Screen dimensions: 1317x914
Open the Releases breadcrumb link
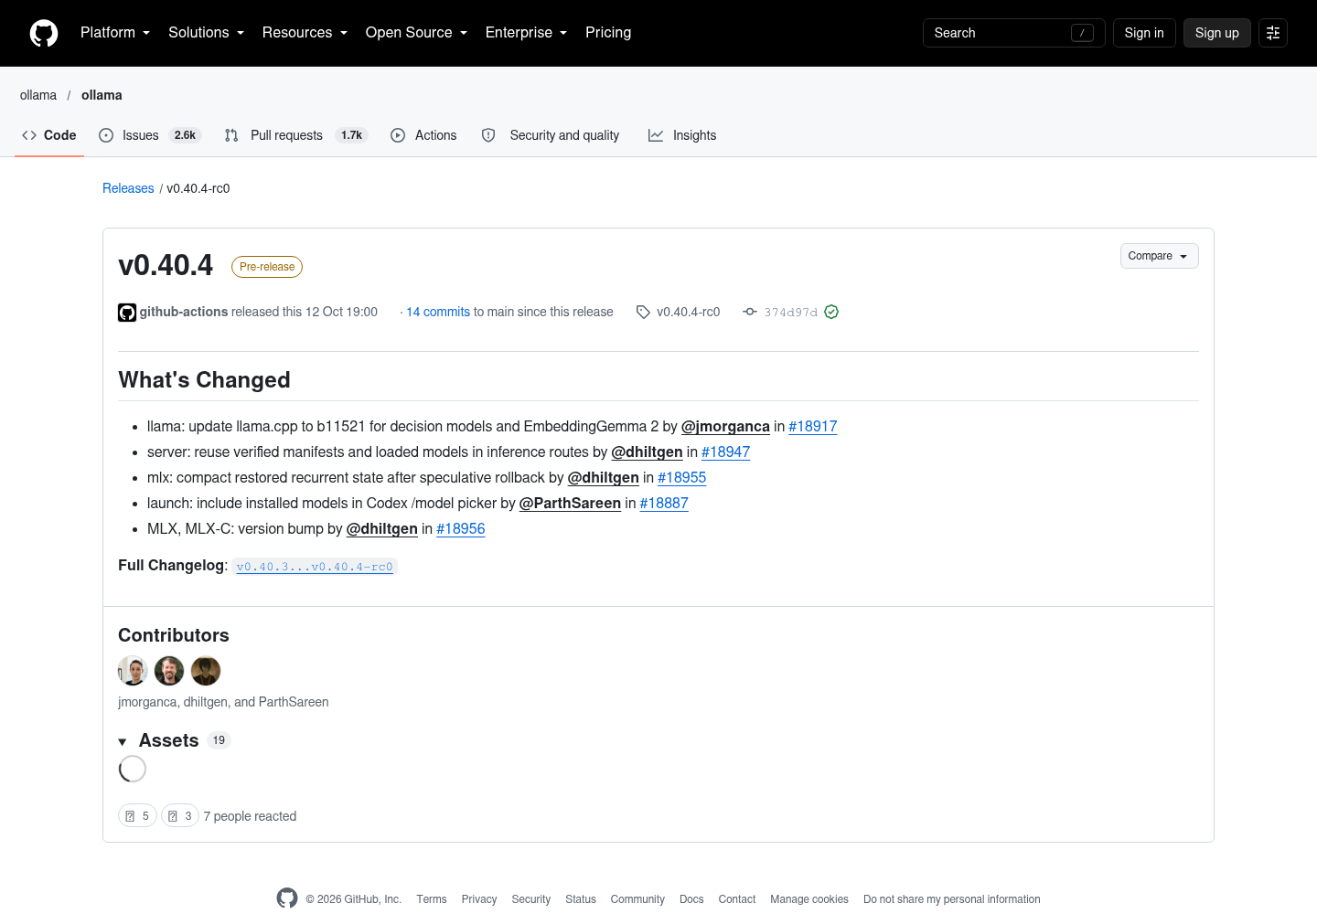click(x=128, y=188)
